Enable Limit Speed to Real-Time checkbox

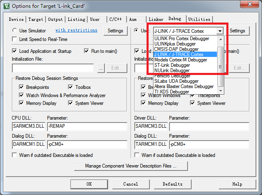point(15,39)
